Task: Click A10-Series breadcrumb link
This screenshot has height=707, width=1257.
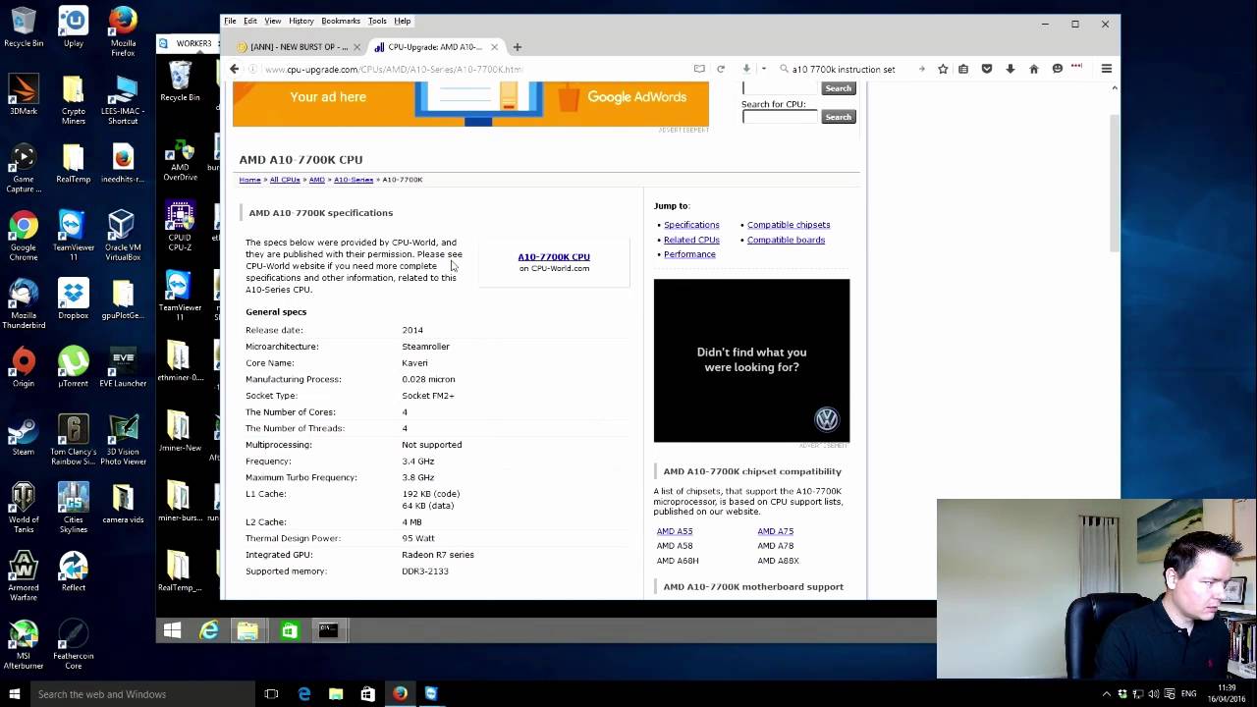Action: click(x=354, y=180)
